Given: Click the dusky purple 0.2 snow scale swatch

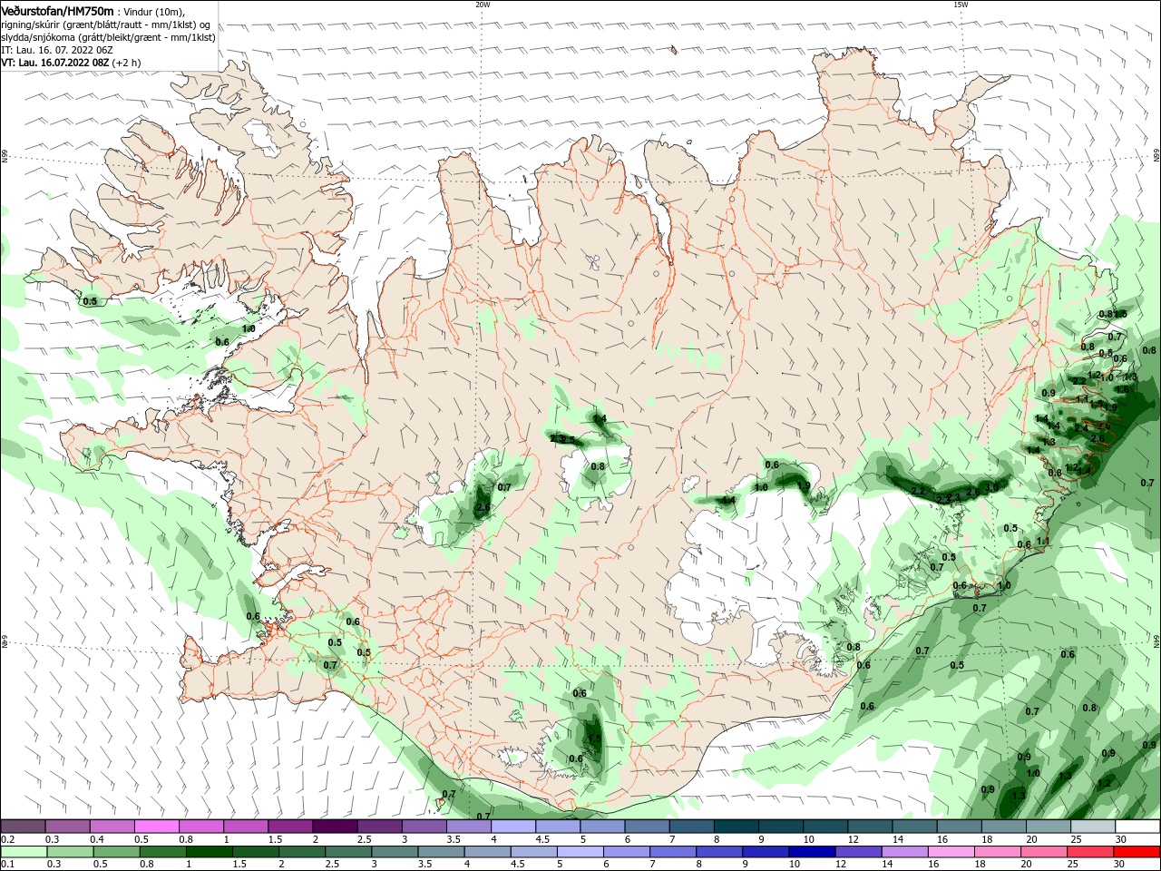Looking at the screenshot, I should tap(23, 827).
